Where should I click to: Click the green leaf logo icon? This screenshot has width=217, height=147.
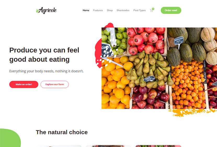pyautogui.click(x=37, y=11)
